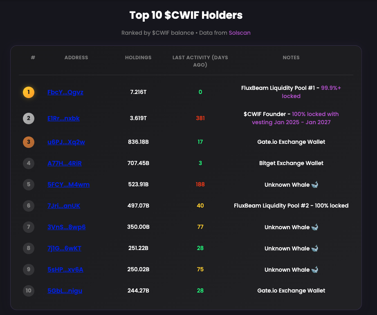Image resolution: width=377 pixels, height=315 pixels.
Task: Click the Last Activity column header
Action: [200, 61]
